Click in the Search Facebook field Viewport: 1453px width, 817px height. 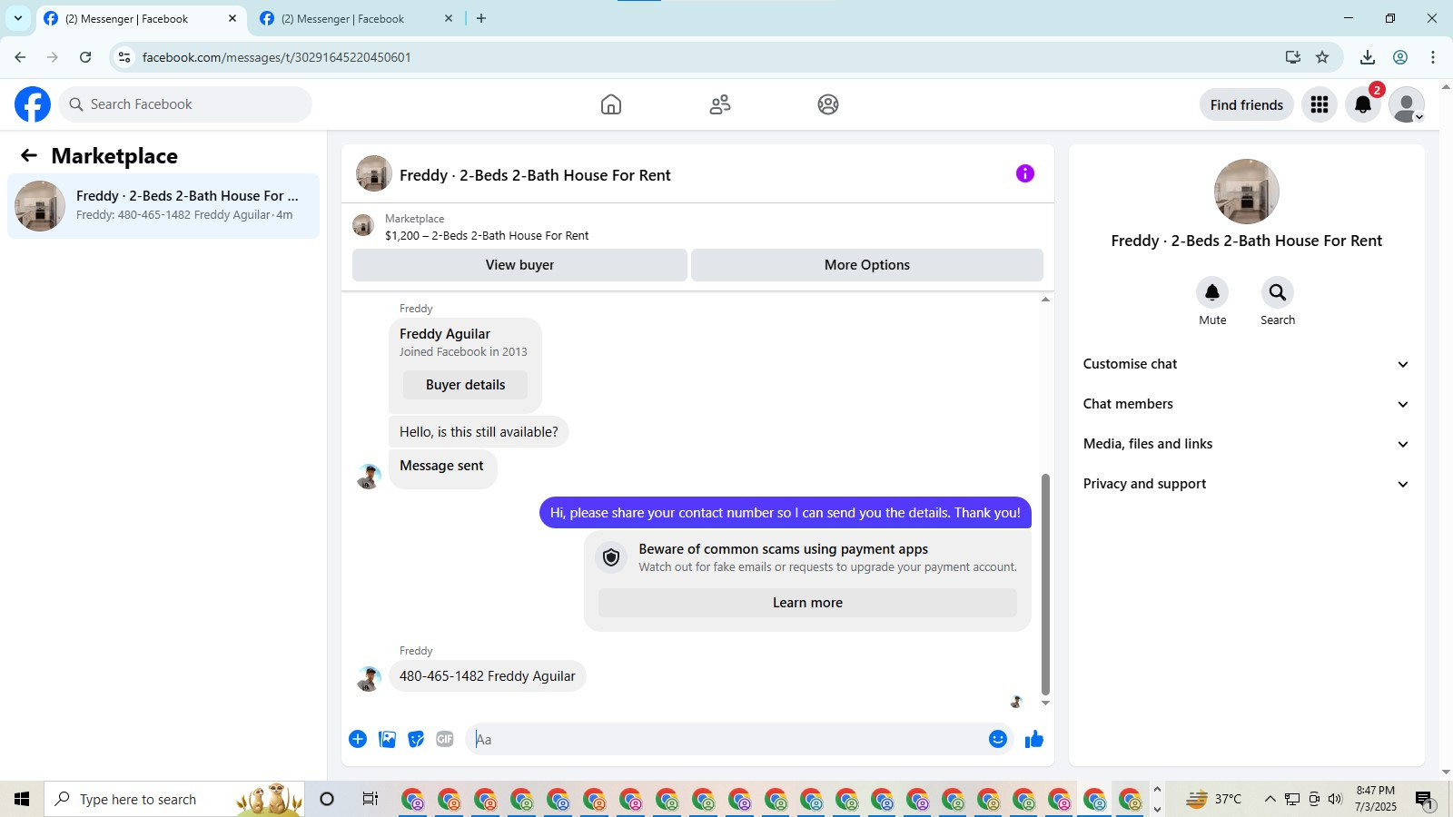coord(185,104)
